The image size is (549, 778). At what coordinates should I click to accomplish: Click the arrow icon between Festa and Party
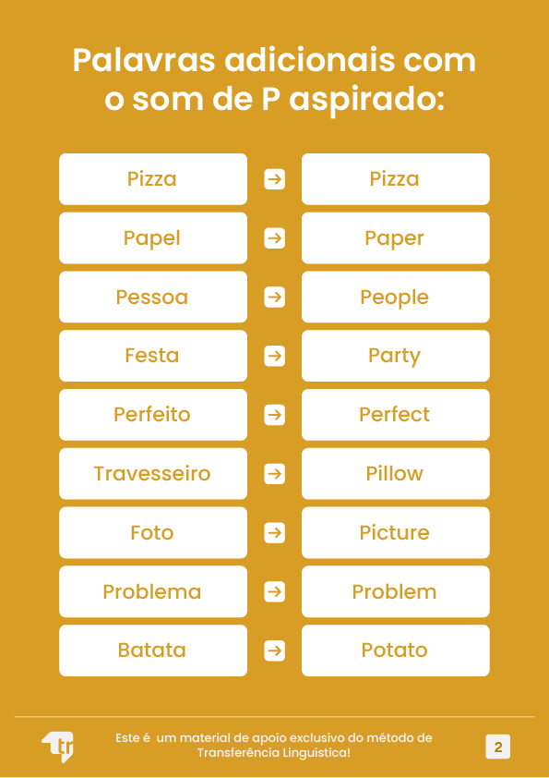click(x=275, y=356)
